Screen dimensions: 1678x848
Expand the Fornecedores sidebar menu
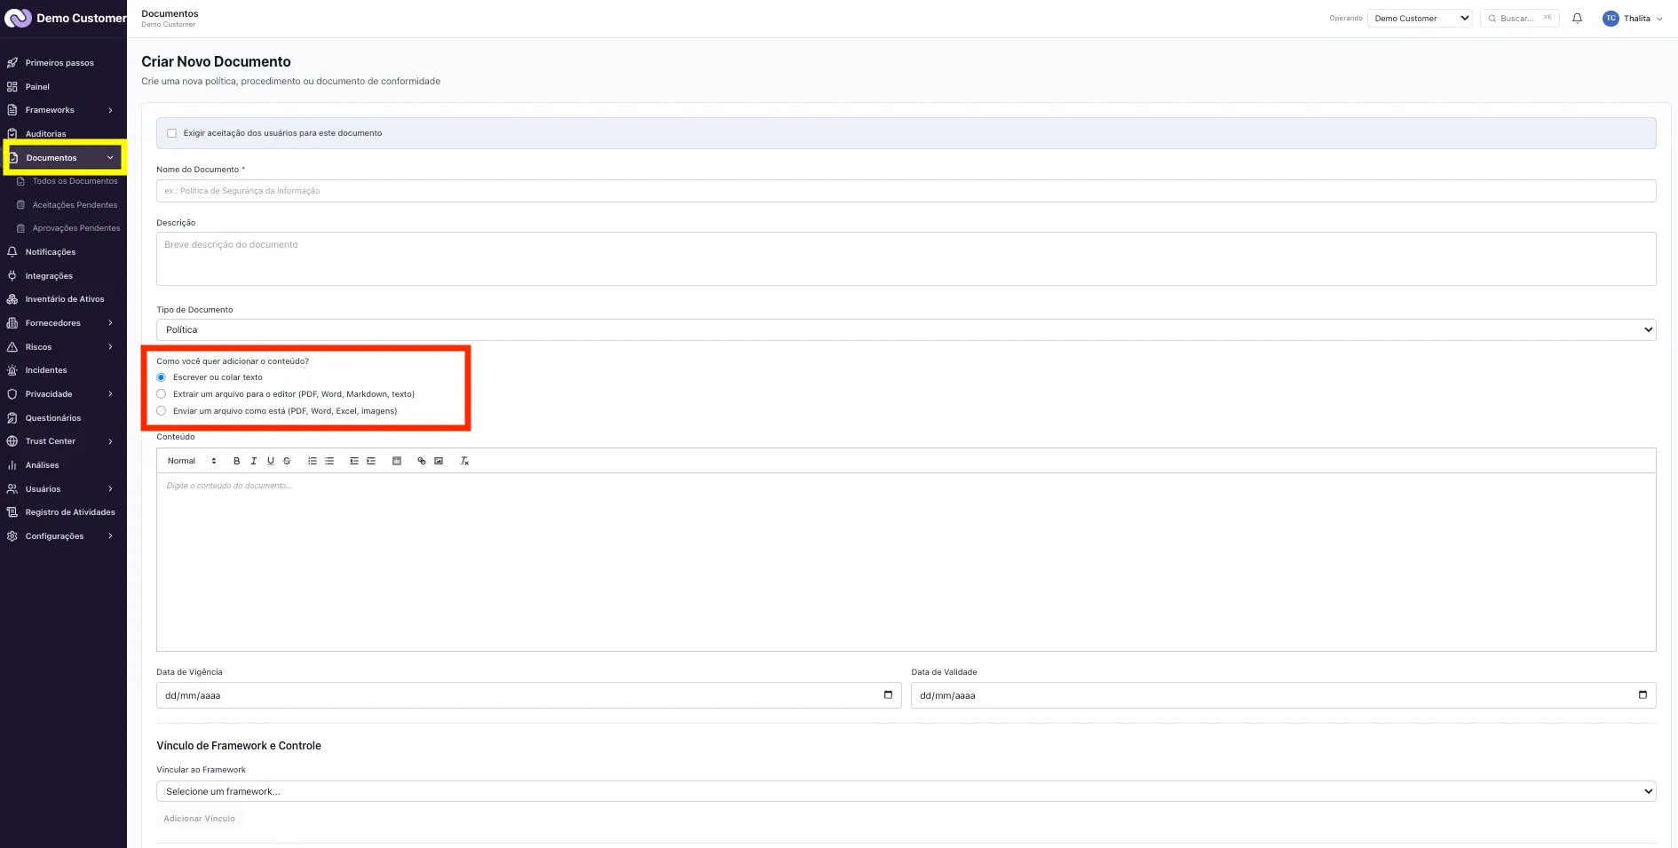click(63, 323)
